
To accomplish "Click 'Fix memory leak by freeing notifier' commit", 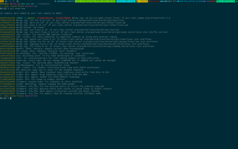I will tap(50, 94).
